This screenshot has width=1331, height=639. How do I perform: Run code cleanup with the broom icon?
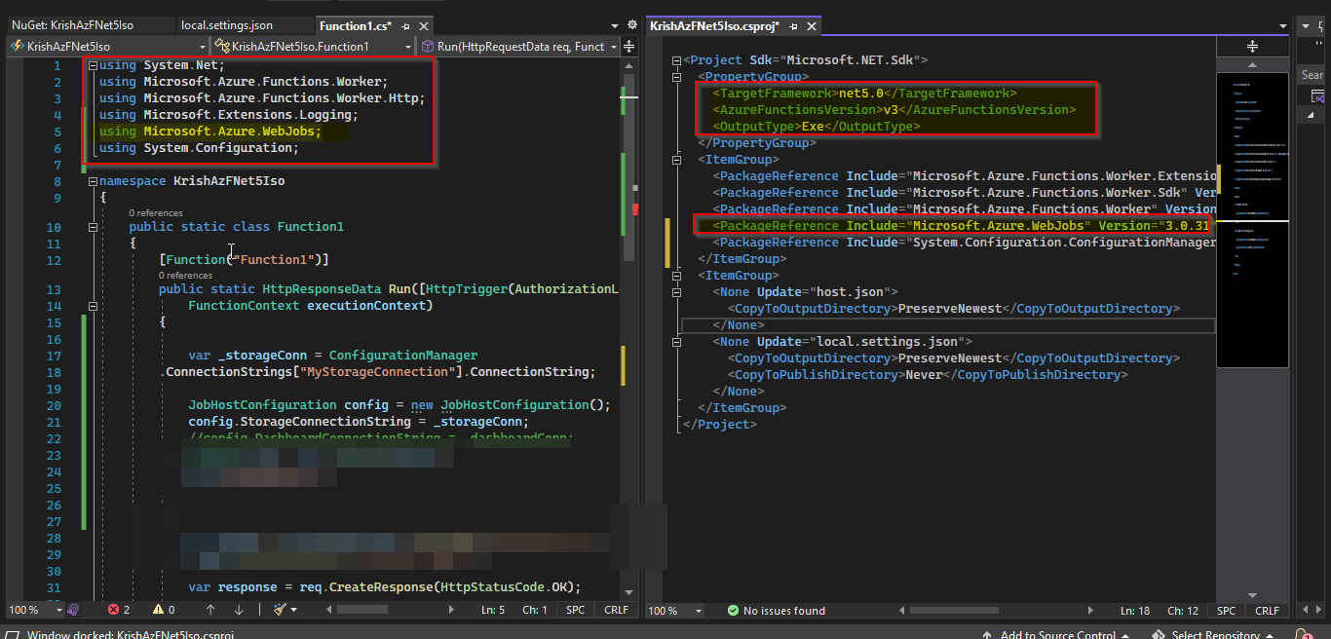pos(280,610)
